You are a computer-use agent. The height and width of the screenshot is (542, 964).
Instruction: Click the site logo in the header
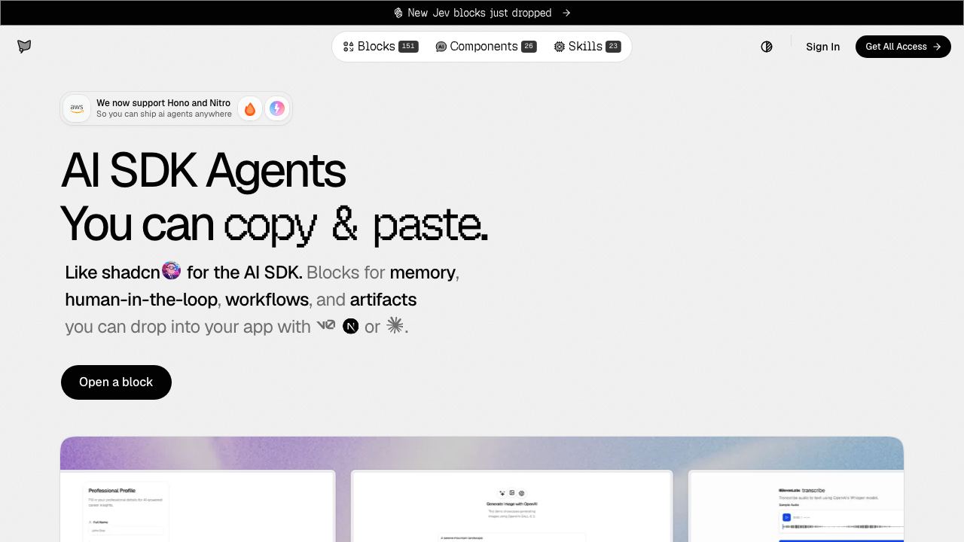tap(24, 47)
